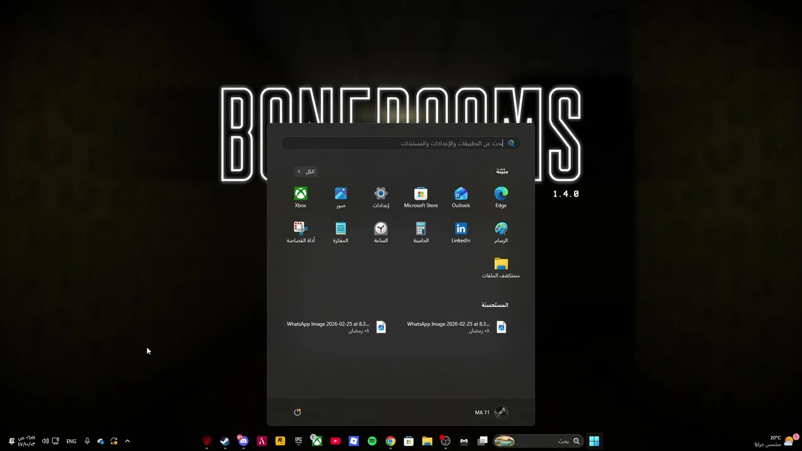Screen dimensions: 802x451
Task: Click the microphone tray icon
Action: (x=87, y=441)
